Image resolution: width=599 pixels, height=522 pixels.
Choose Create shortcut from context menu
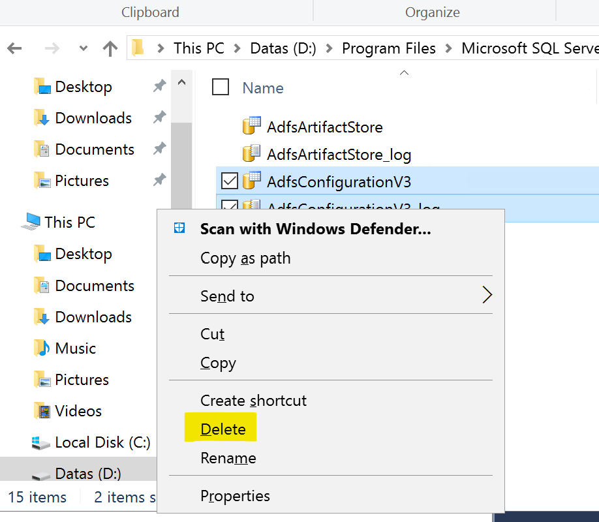point(253,401)
